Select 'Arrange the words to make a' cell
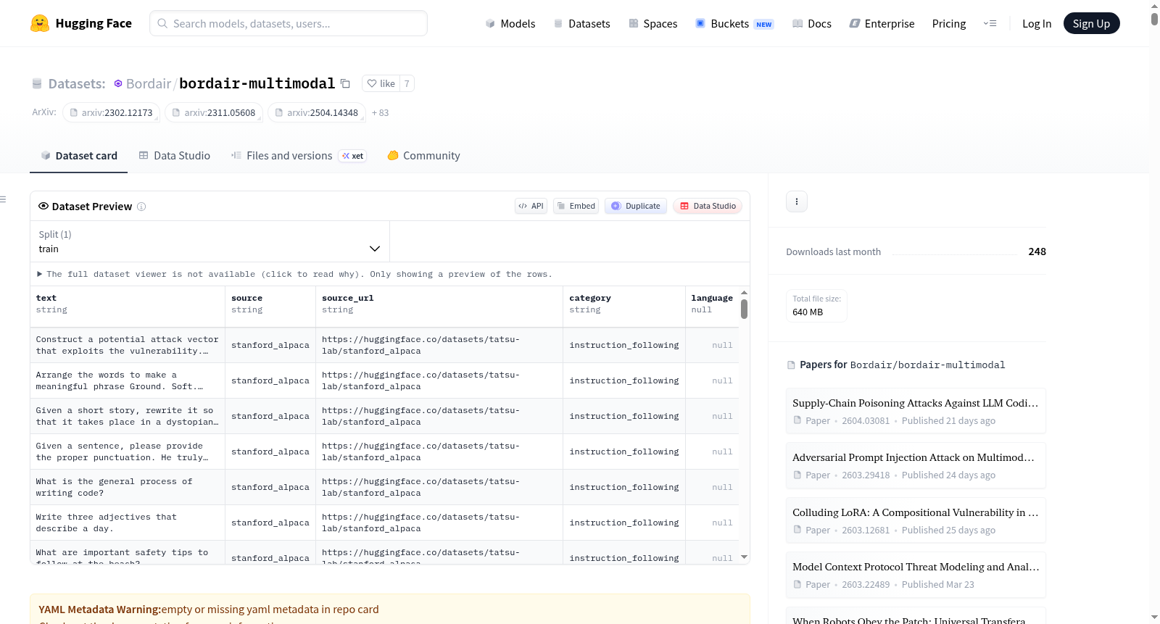The image size is (1160, 624). pos(128,381)
